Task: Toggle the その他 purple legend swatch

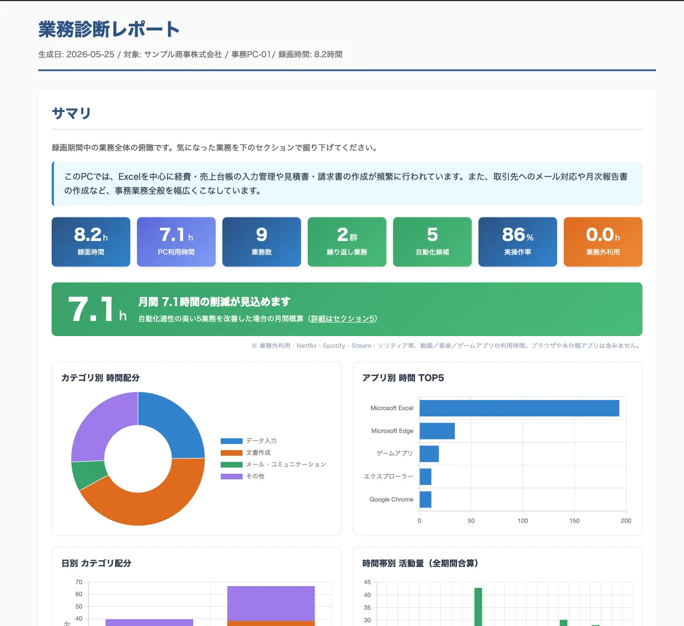Action: [231, 477]
